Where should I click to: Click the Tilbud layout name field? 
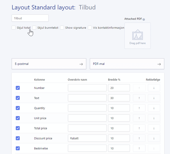[x=30, y=18]
